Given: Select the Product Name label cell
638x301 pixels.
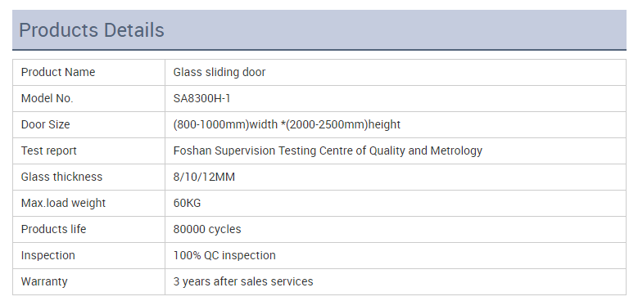Looking at the screenshot, I should [88, 72].
